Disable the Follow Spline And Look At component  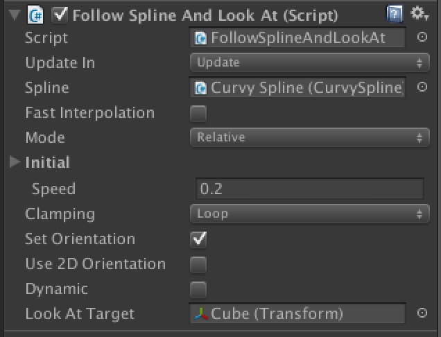[x=60, y=15]
